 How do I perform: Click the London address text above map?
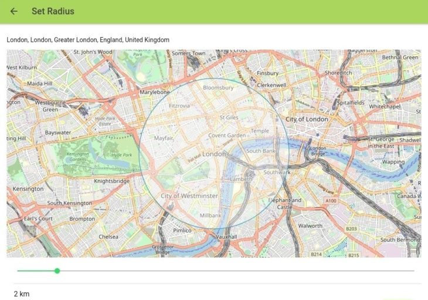click(x=88, y=40)
